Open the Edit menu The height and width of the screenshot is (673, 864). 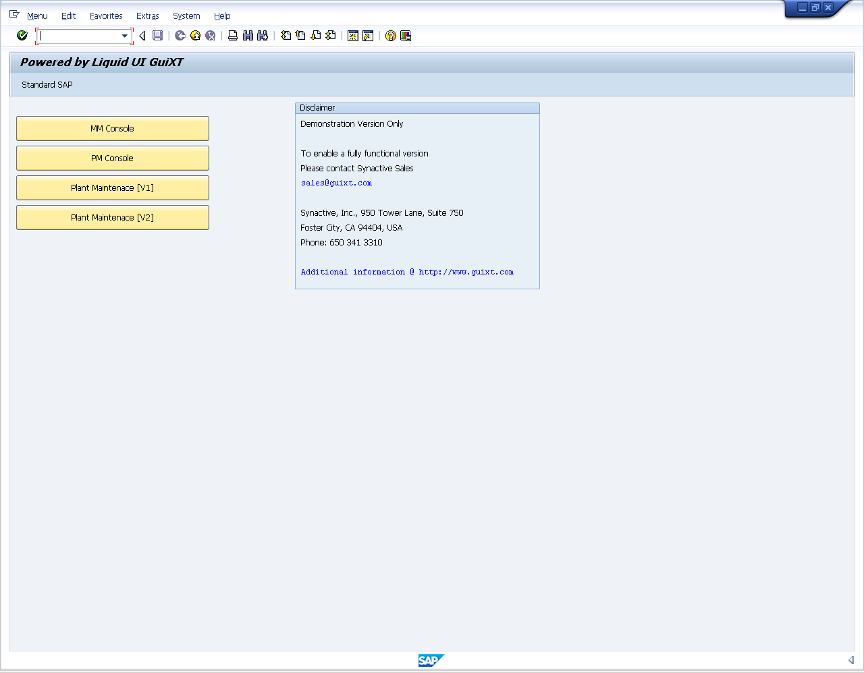(x=68, y=16)
